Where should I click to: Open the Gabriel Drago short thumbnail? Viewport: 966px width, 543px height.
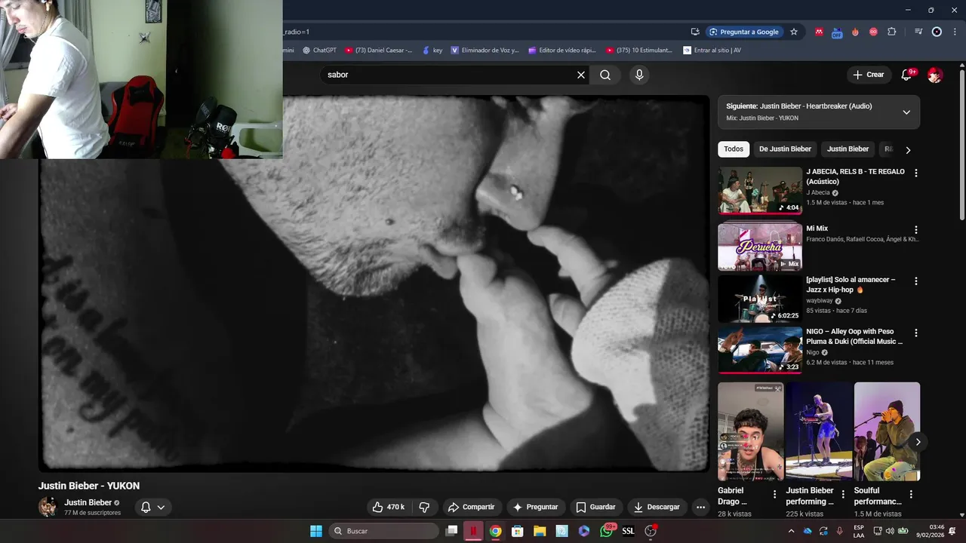750,431
